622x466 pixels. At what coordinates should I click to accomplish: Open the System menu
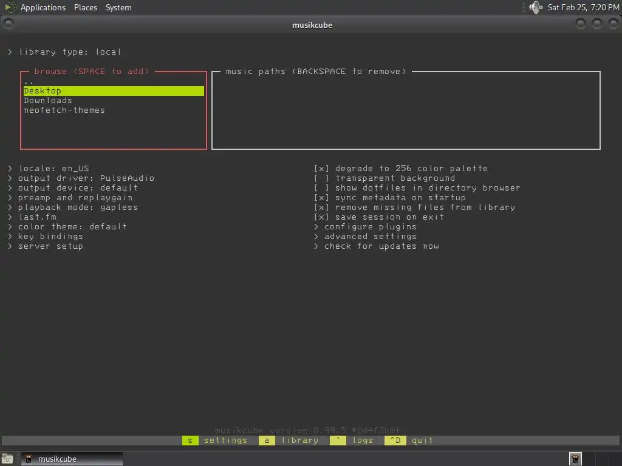pos(118,7)
